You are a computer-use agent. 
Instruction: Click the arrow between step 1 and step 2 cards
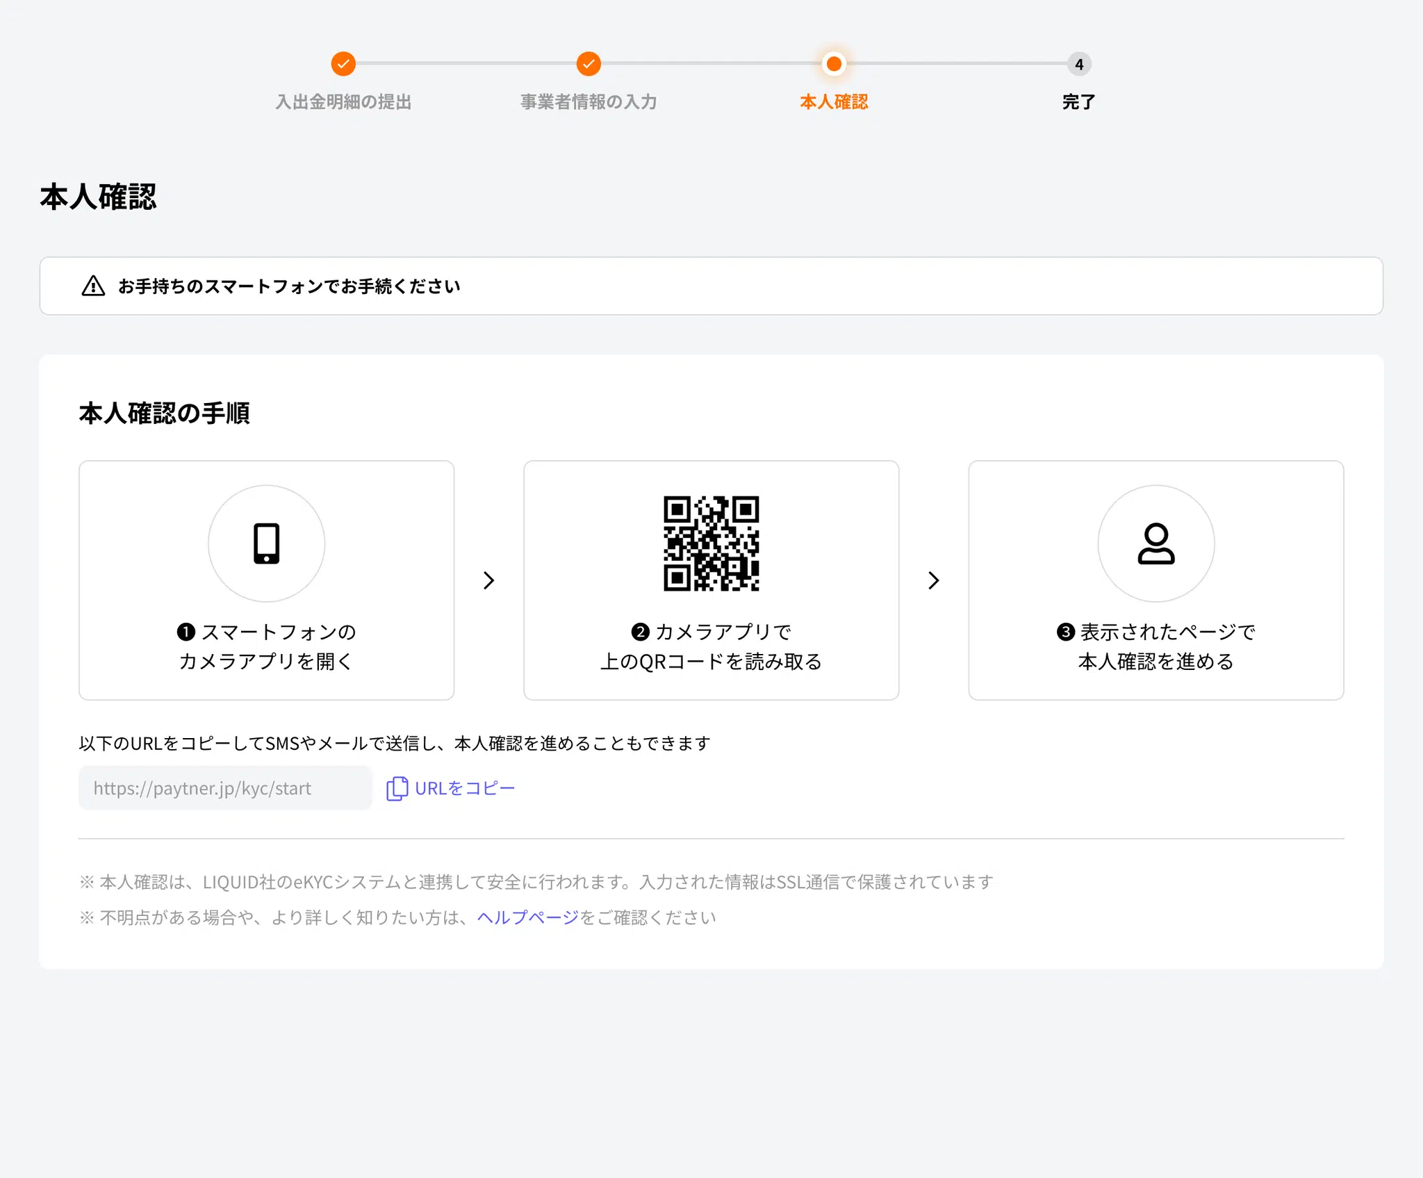point(489,580)
